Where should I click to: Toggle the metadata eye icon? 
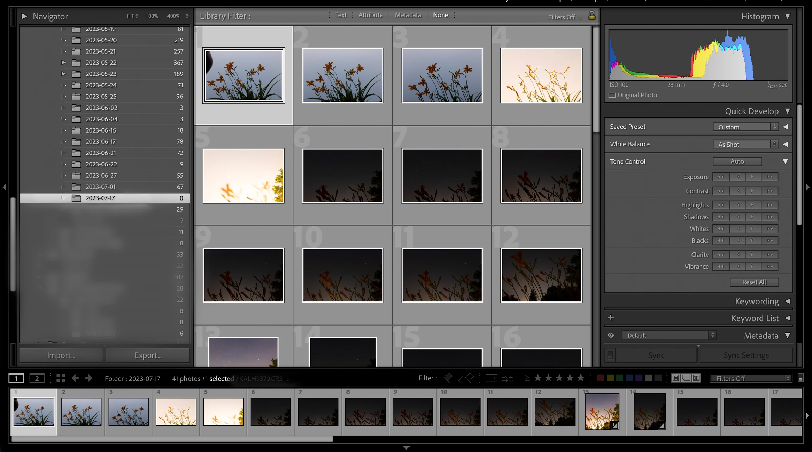[611, 335]
